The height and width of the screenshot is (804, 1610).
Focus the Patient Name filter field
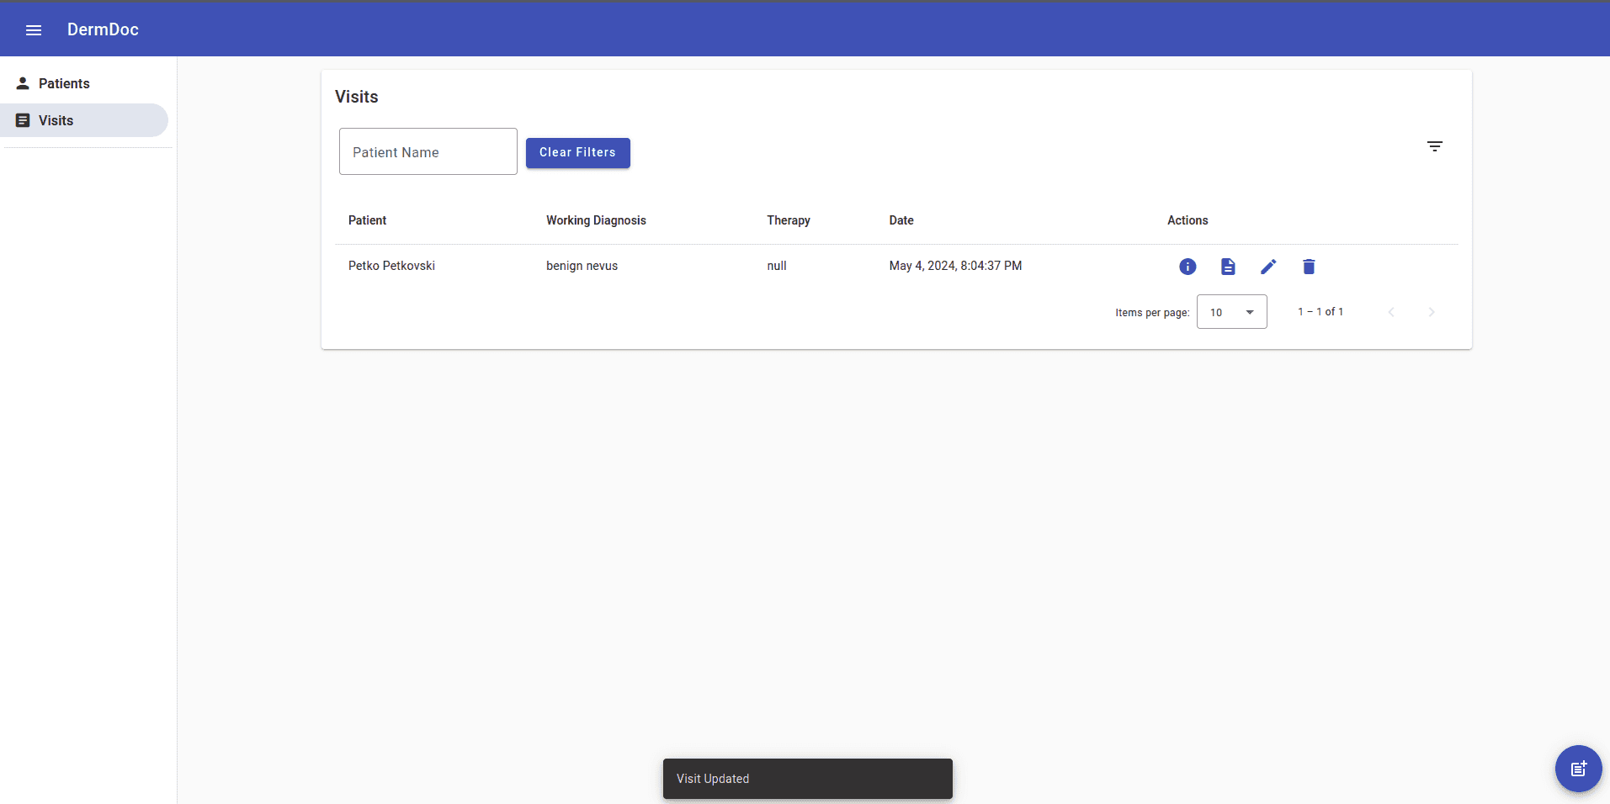click(x=428, y=152)
